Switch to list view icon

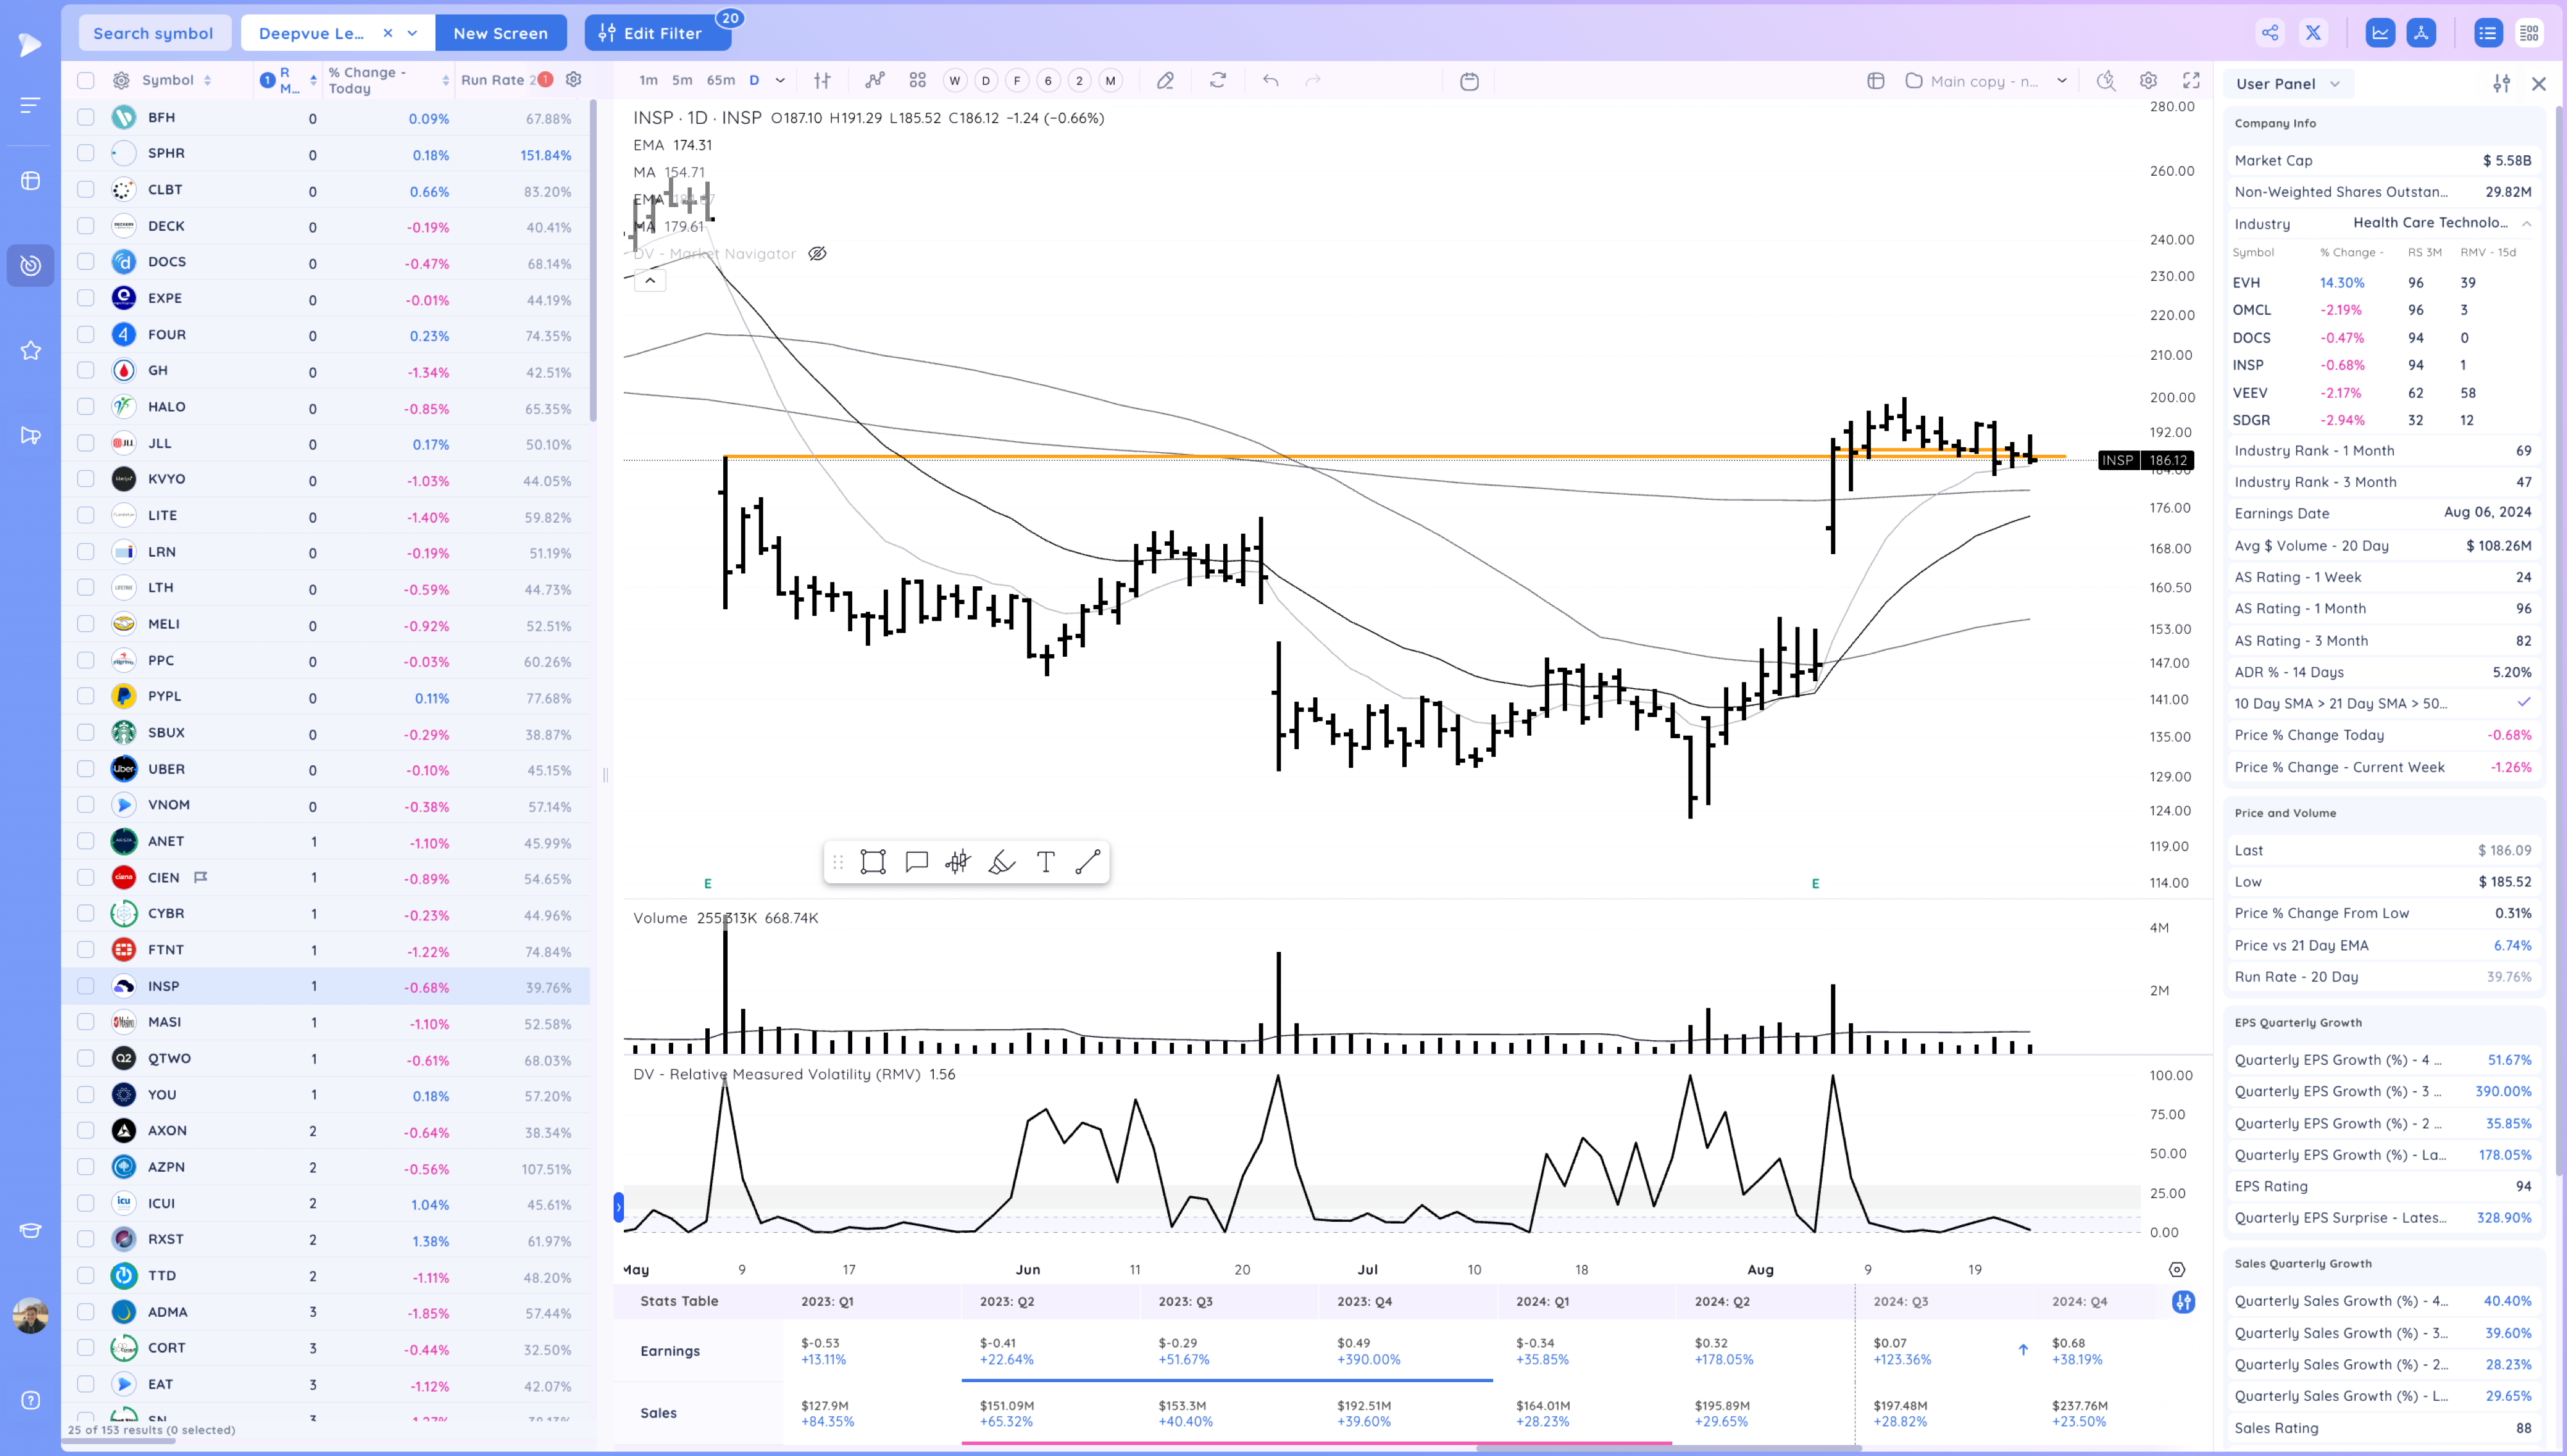(x=2487, y=33)
